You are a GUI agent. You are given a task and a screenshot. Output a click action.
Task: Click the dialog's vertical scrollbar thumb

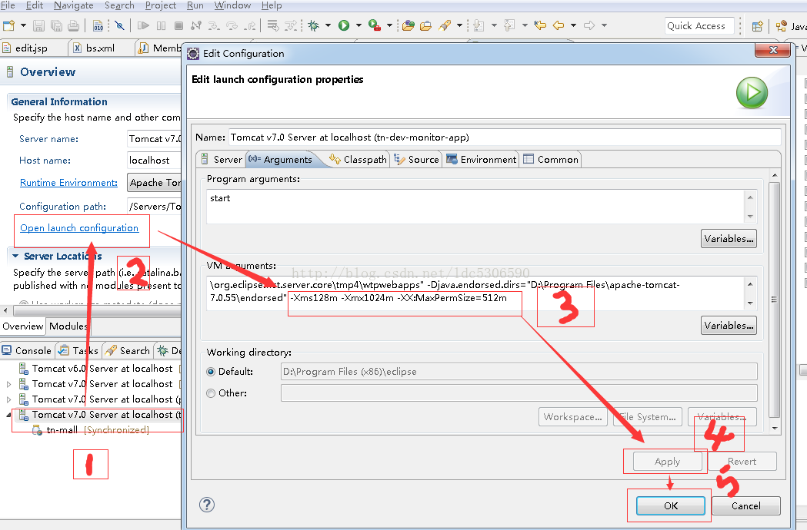click(775, 300)
